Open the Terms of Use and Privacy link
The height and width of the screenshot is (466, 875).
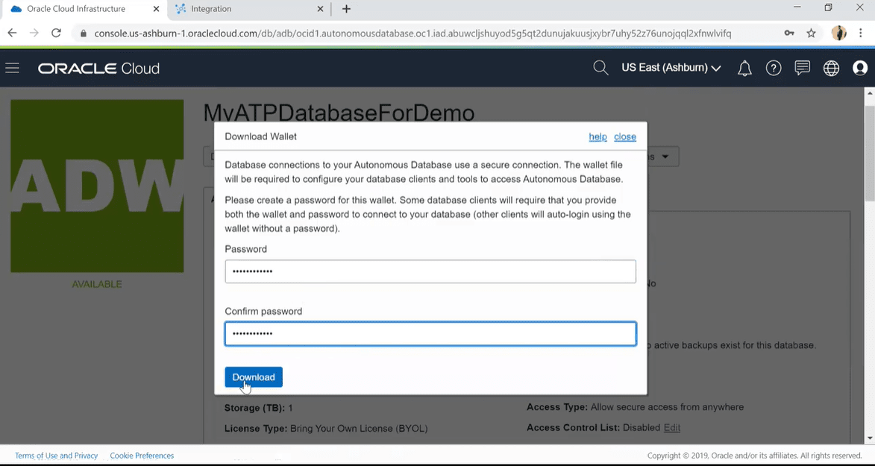57,456
